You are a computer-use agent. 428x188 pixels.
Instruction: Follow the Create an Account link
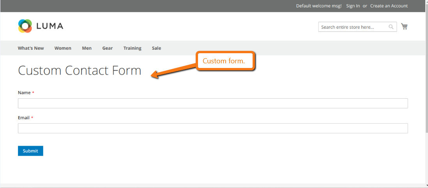(389, 6)
